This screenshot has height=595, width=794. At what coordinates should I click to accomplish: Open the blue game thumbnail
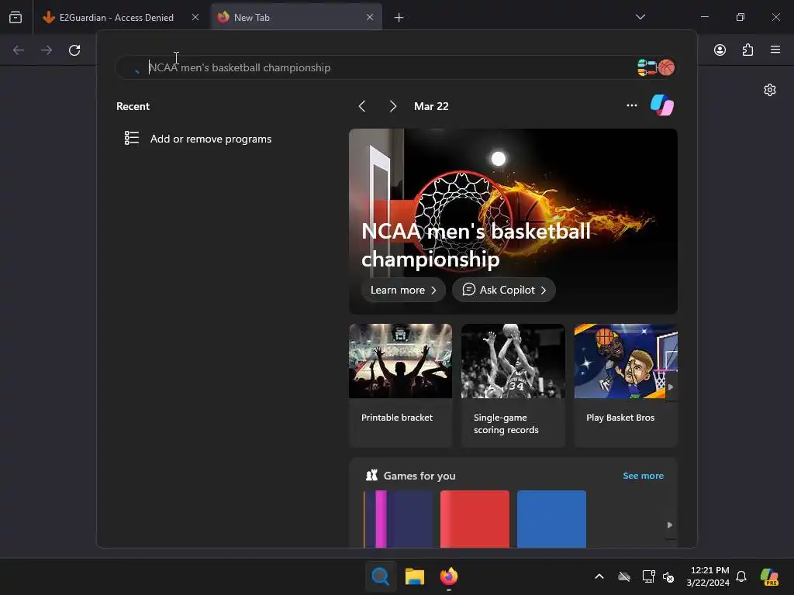coord(551,519)
